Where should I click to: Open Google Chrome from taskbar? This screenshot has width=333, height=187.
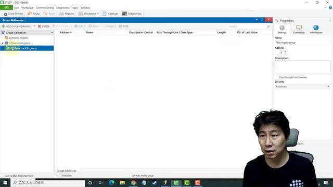tap(133, 182)
